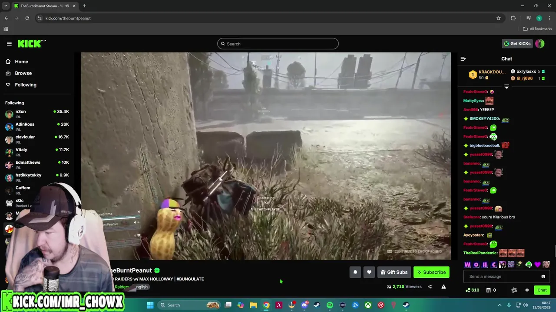Open clavicular channel in the Following list
Screen dimensions: 556x312
pyautogui.click(x=37, y=139)
